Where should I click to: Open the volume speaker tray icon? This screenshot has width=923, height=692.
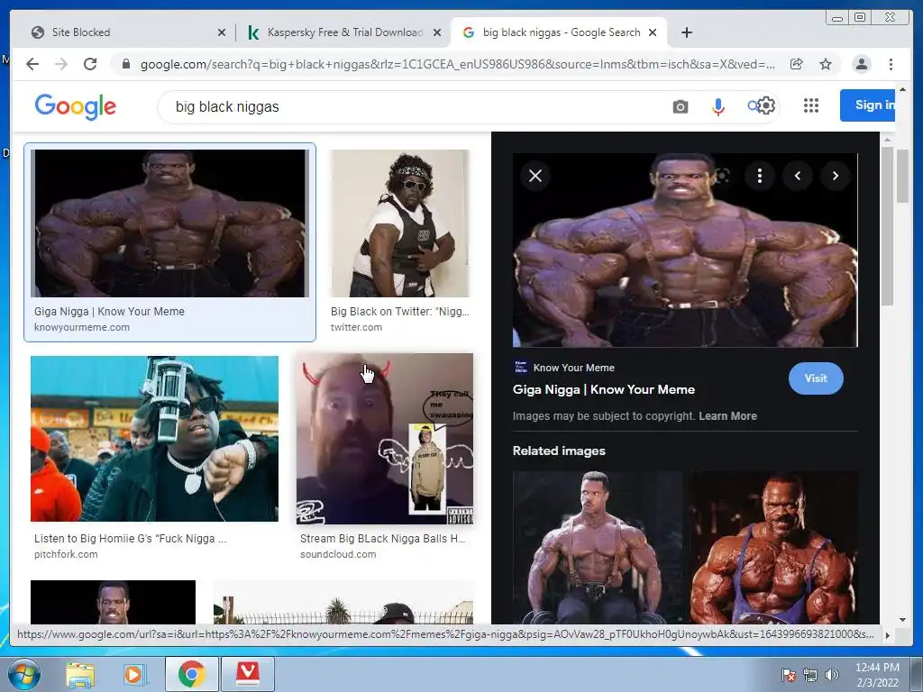(x=832, y=675)
